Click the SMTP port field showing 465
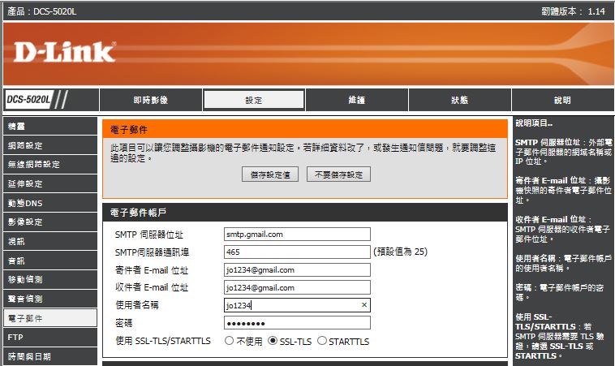Viewport: 615px width, 366px height. 297,252
